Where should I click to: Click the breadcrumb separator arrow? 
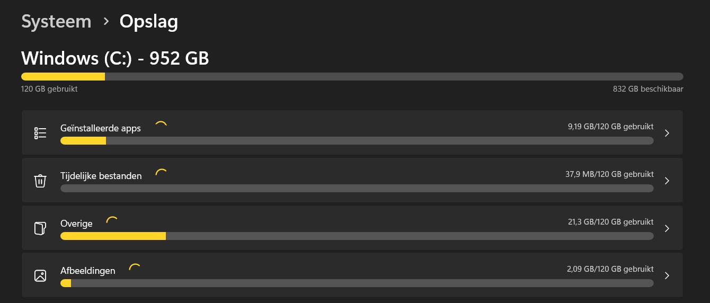pyautogui.click(x=106, y=22)
